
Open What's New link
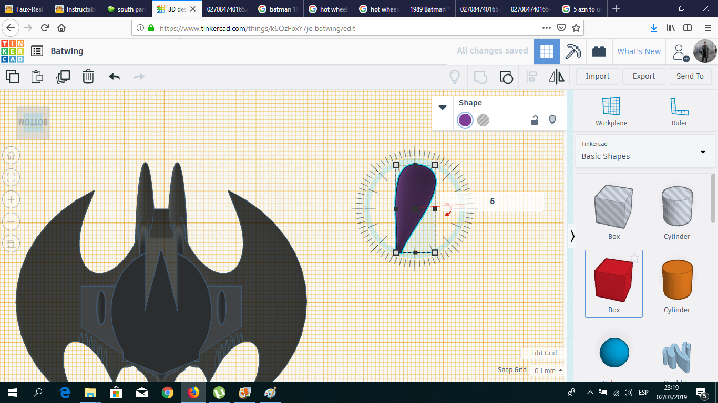(x=639, y=51)
